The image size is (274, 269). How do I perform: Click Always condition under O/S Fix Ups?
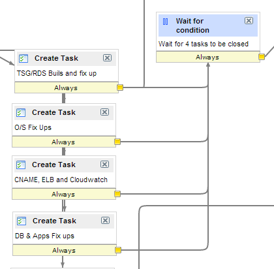pyautogui.click(x=64, y=142)
